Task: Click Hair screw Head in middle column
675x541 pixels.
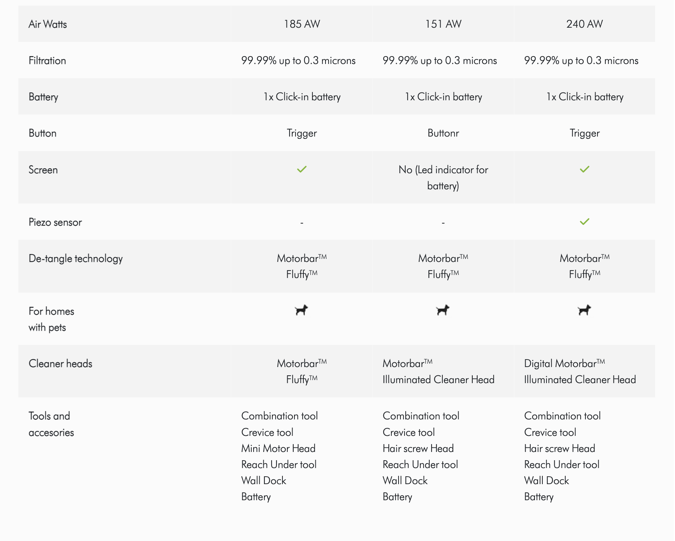Action: (x=418, y=448)
